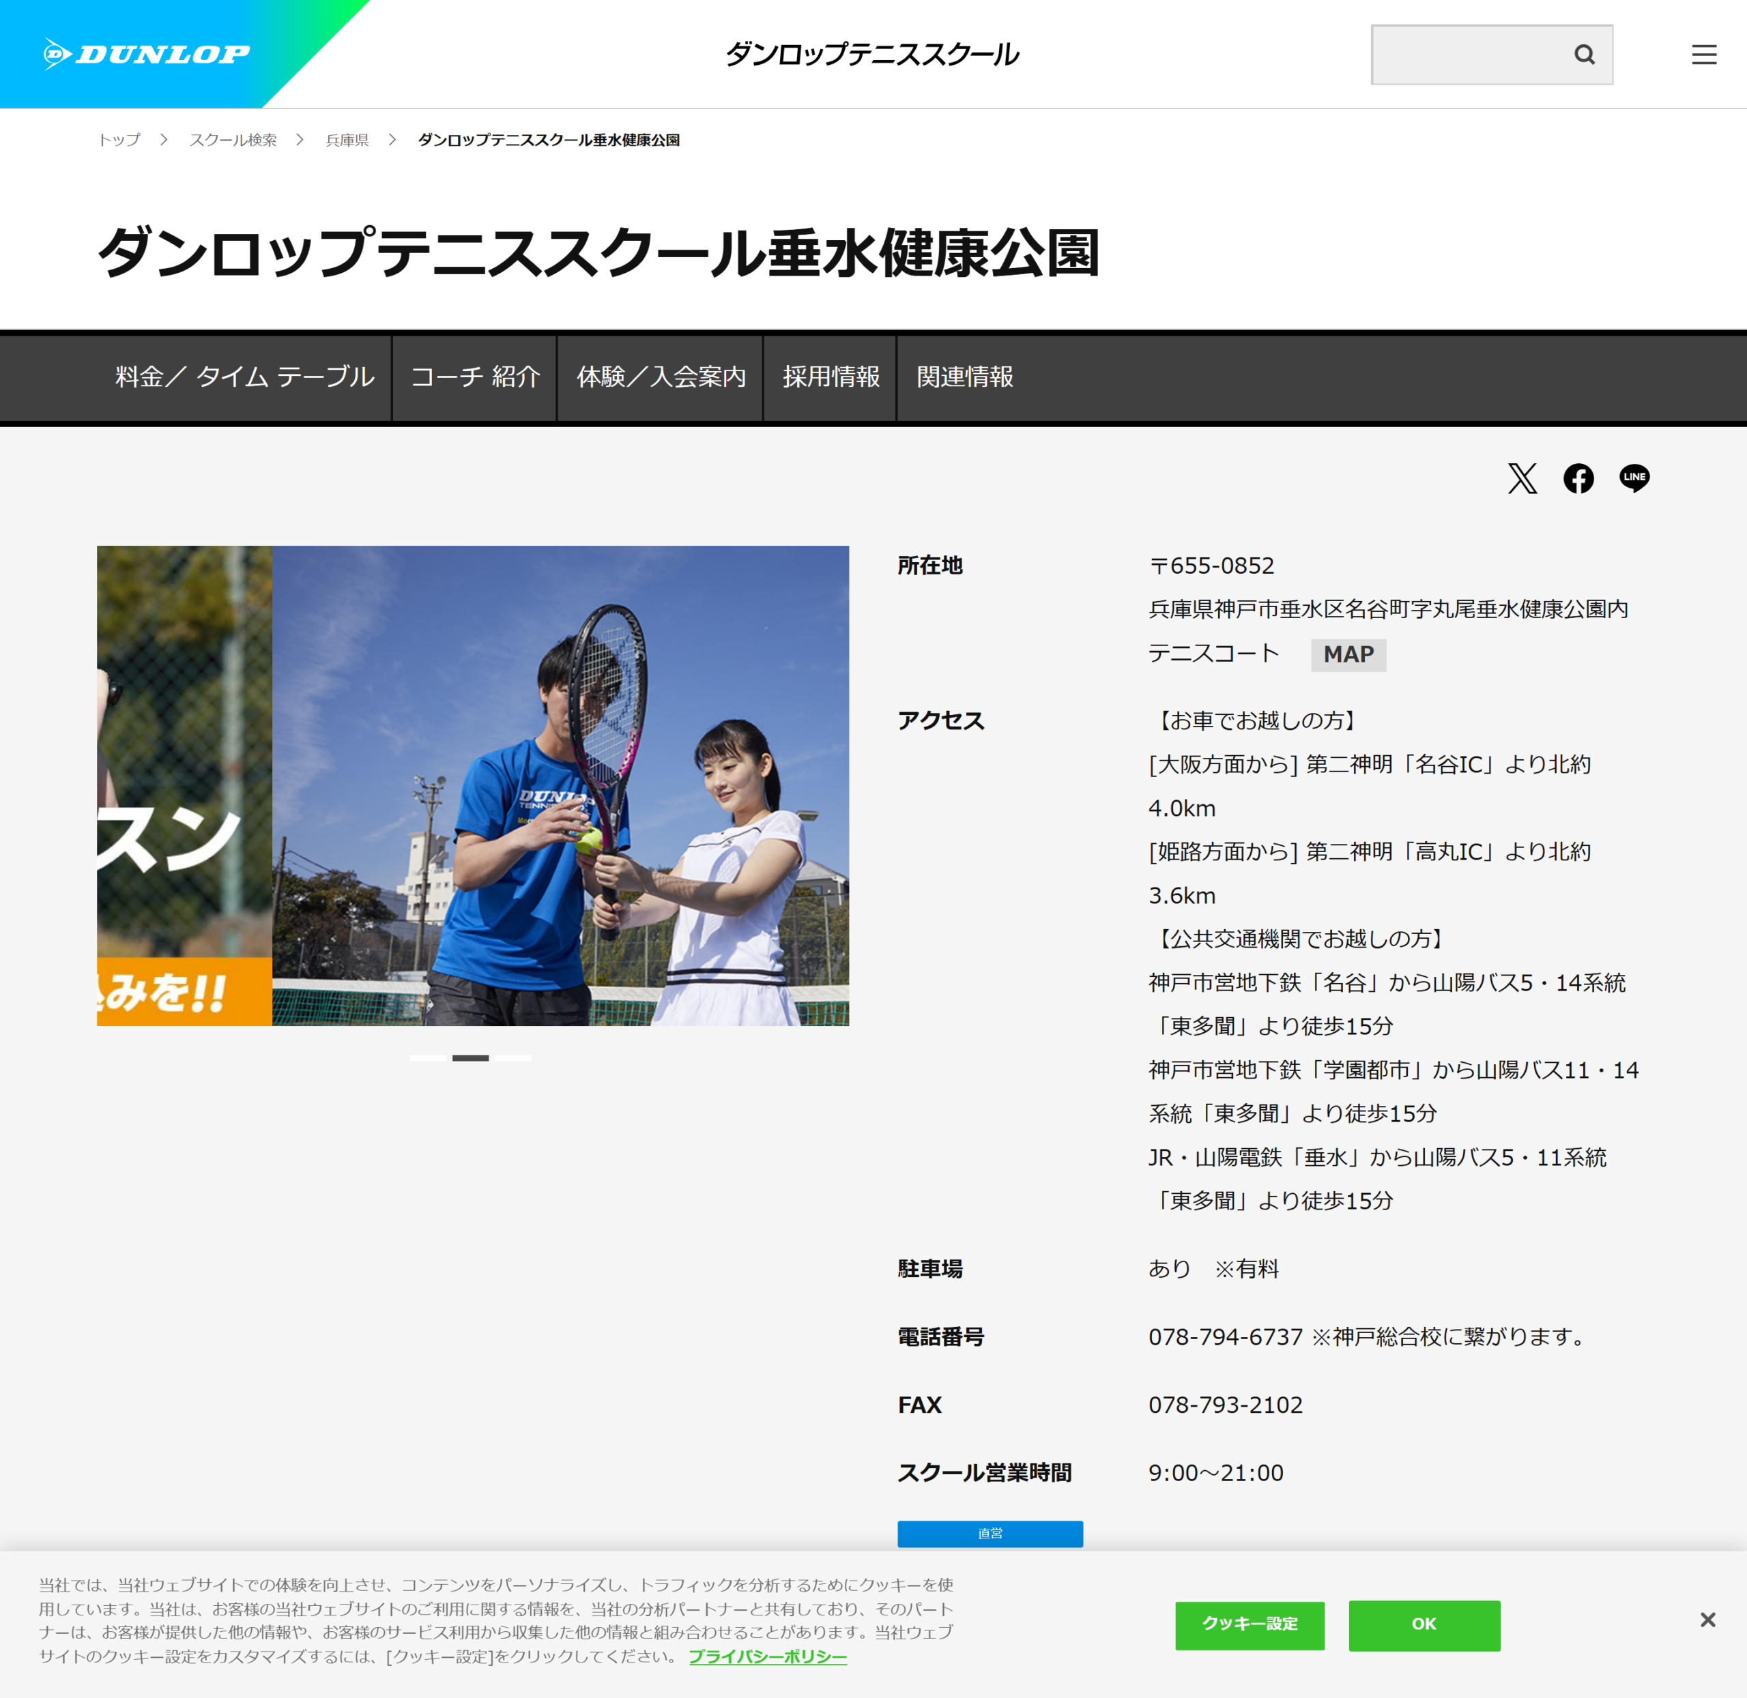The image size is (1747, 1698).
Task: Click the 電話番号 label
Action: click(x=940, y=1337)
